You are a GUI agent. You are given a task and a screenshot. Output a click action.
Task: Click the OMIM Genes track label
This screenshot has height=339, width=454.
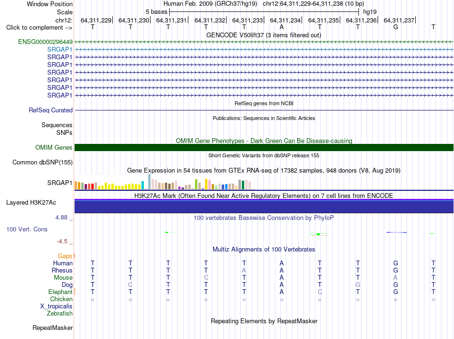click(x=54, y=147)
